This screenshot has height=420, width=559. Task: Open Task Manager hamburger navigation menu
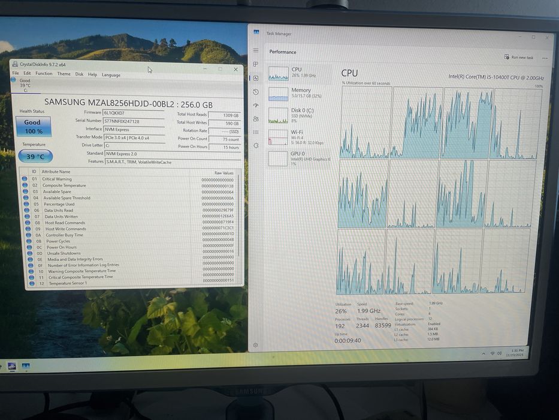[x=256, y=50]
